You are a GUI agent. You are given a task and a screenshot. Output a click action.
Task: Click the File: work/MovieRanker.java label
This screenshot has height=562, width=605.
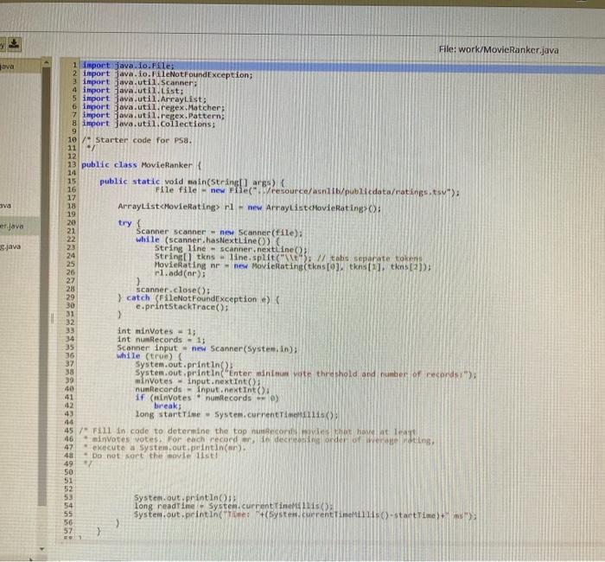[x=499, y=50]
